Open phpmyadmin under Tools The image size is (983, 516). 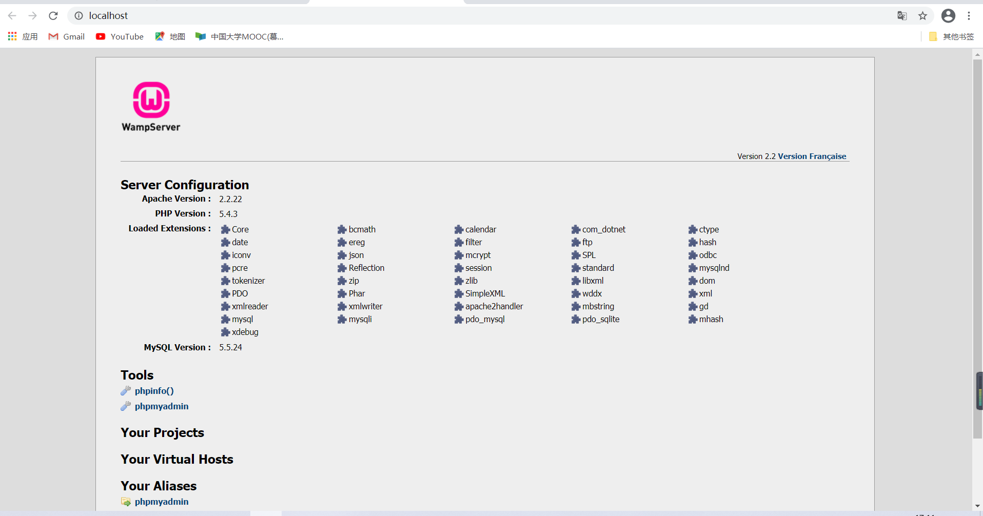click(161, 406)
